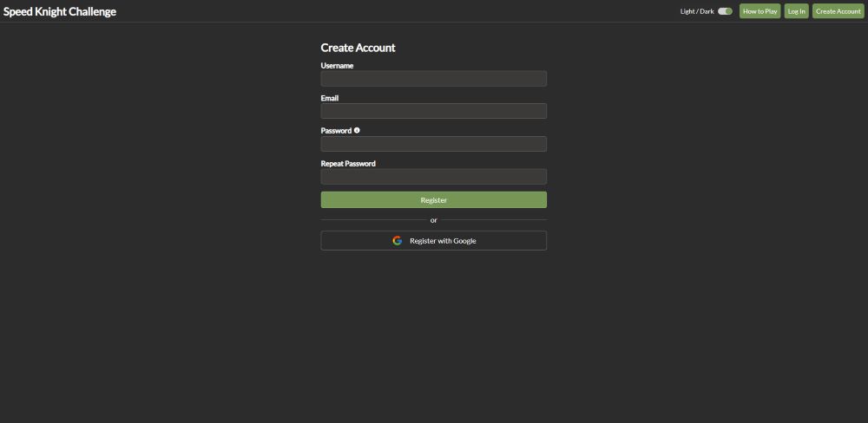This screenshot has height=423, width=868.
Task: Open the How to Play page
Action: [760, 11]
